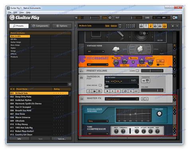The height and width of the screenshot is (150, 189).
Task: Collapse the Master FX module
Action: (x=175, y=100)
